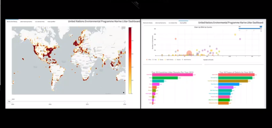Click the far-right purple bubble near 30k volunteers

(240, 39)
